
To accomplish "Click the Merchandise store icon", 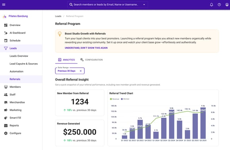I will point(6,102).
